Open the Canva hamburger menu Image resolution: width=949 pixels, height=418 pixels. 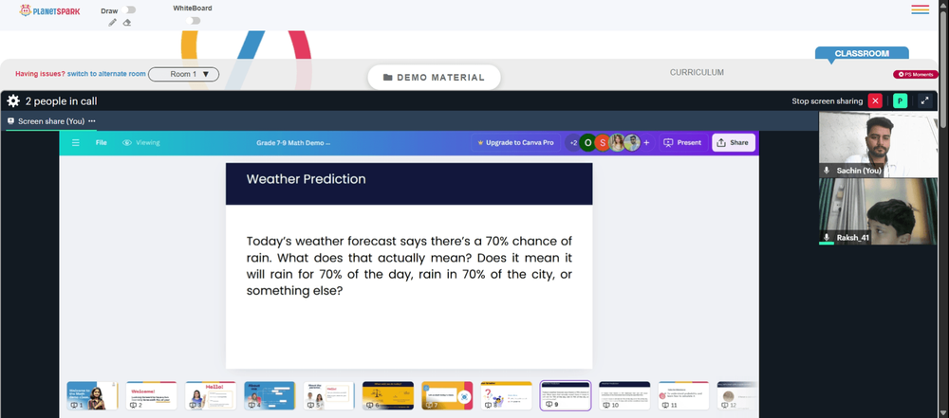point(76,143)
